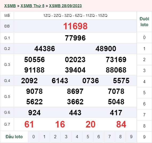
Task: Click the G.1 prize number 77996
Action: [75, 38]
